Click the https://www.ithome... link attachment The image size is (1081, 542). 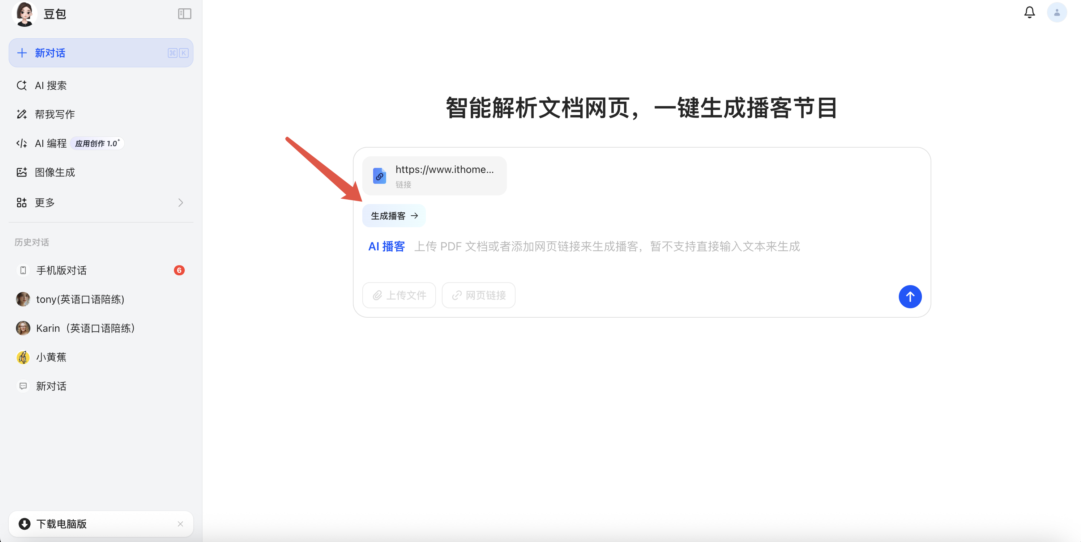click(x=434, y=176)
